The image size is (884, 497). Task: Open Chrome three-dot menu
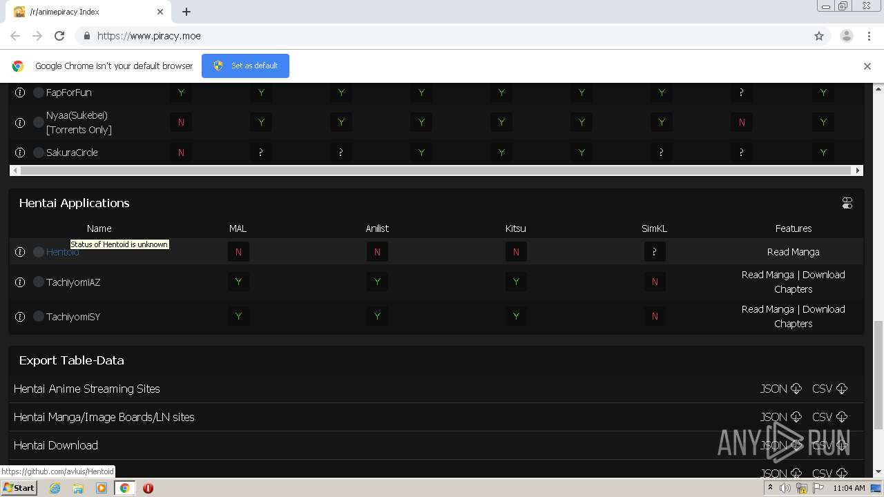point(869,36)
